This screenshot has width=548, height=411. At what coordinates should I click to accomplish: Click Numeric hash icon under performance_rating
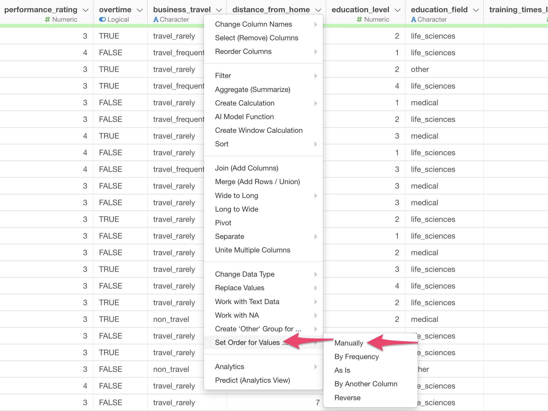click(47, 19)
